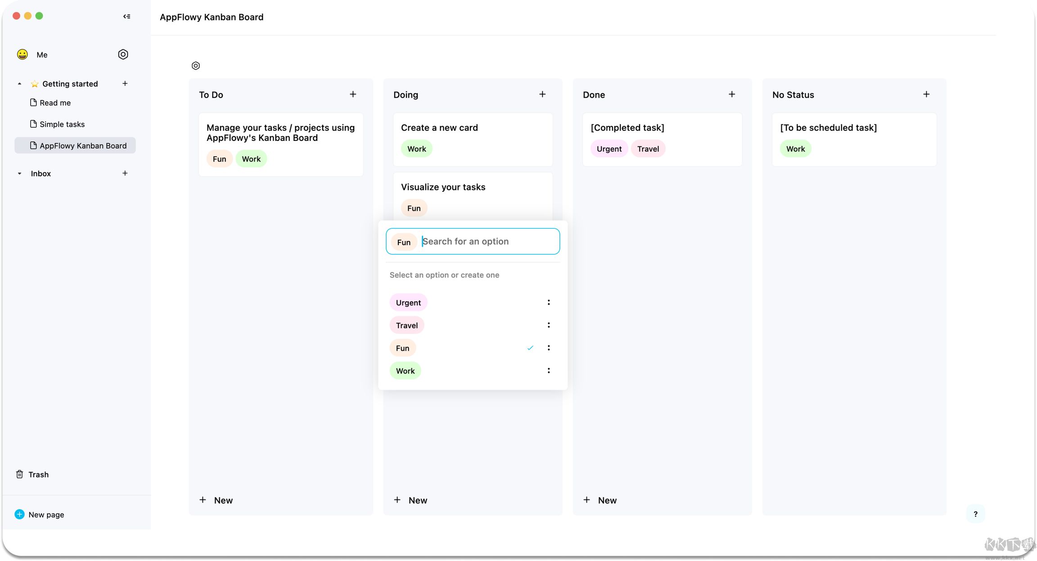The height and width of the screenshot is (561, 1037).
Task: Remove Fun tag chip in search box
Action: coord(404,242)
